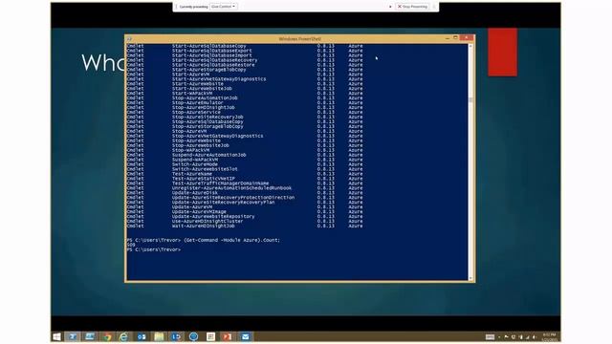The width and height of the screenshot is (612, 344).
Task: Click the Stop-AzureWebsiteJob row
Action: tap(245, 145)
